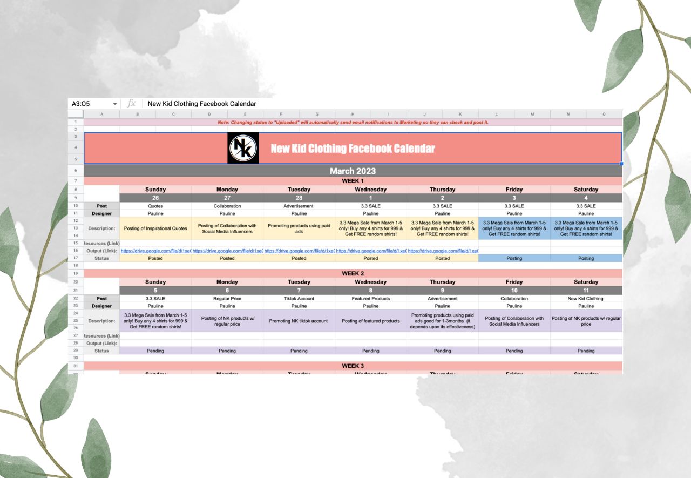
Task: Click the Posting status under Saturday in Week 1
Action: [x=586, y=258]
